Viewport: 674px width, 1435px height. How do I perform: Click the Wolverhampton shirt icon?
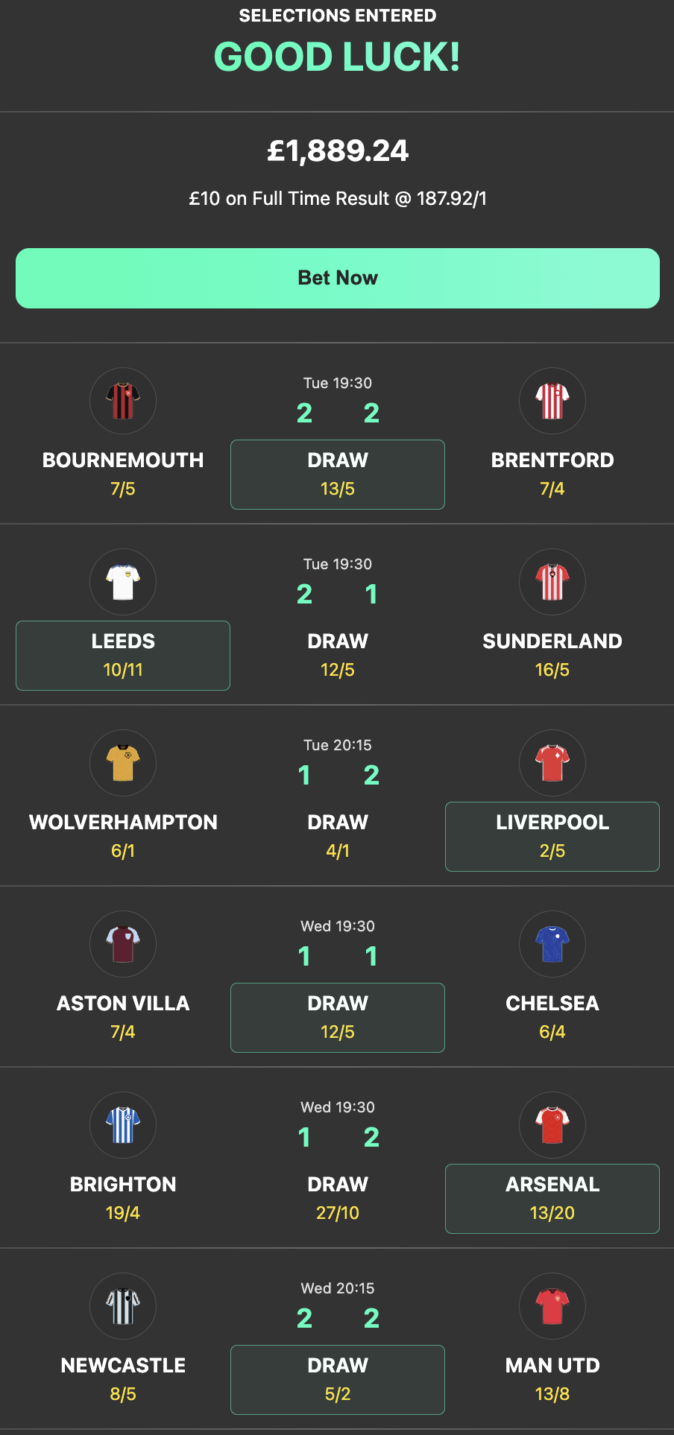[122, 763]
